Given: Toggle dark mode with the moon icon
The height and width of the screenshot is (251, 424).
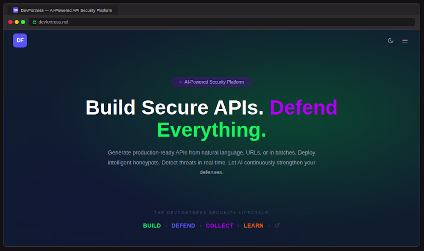Looking at the screenshot, I should [391, 41].
